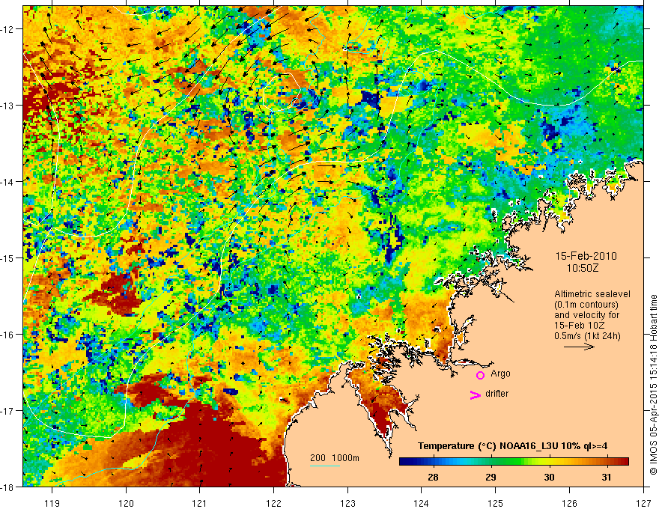
Task: Click longitude axis label 120
Action: click(126, 503)
